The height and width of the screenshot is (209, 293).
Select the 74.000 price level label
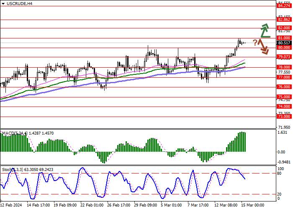[284, 107]
